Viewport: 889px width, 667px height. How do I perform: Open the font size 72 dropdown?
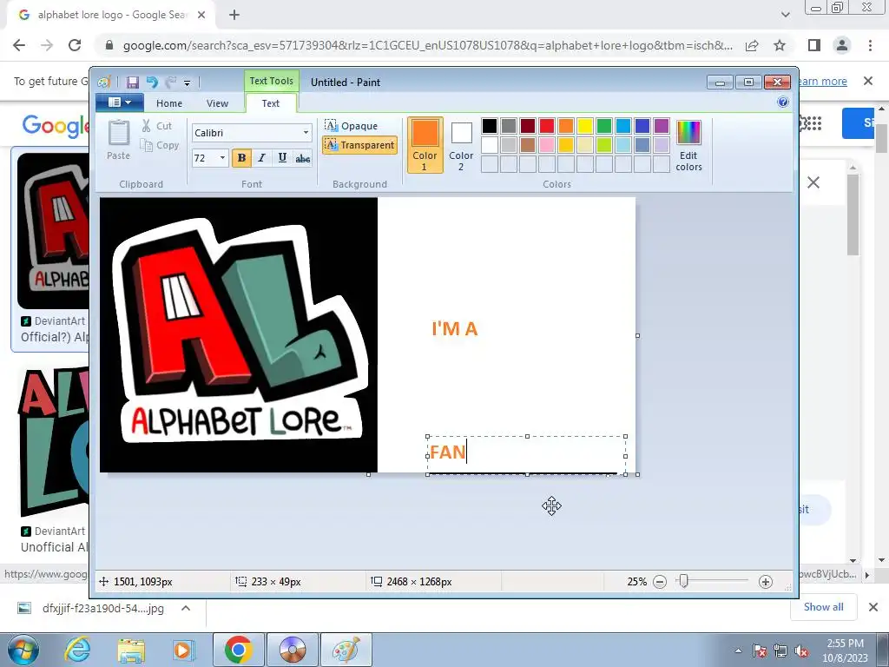[x=222, y=158]
